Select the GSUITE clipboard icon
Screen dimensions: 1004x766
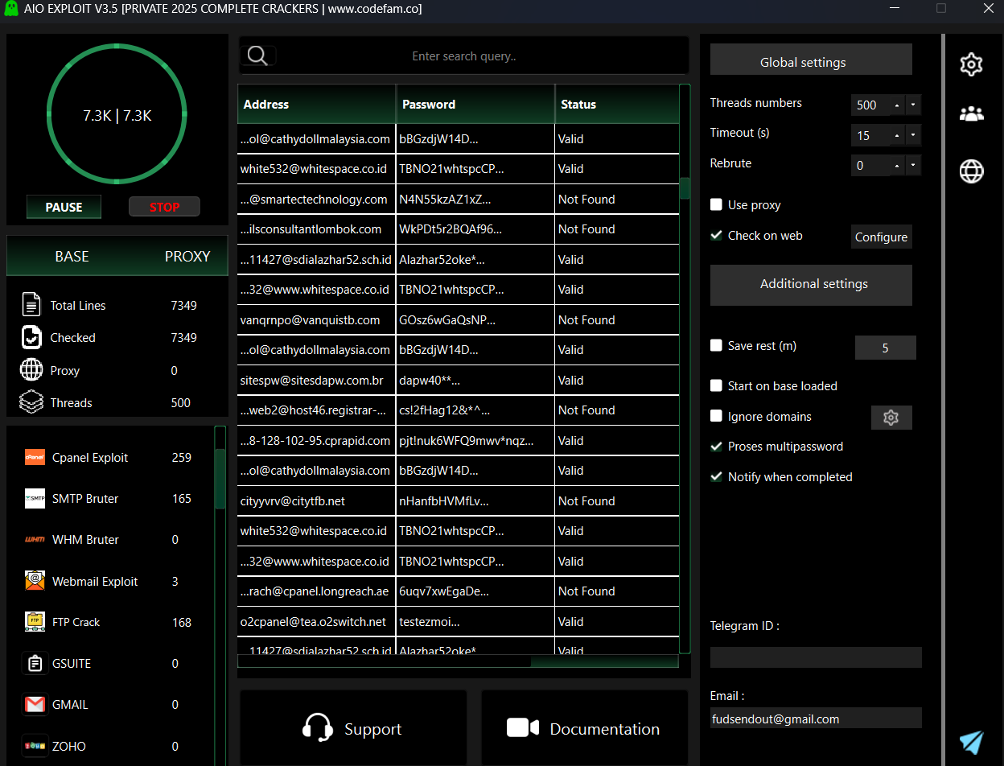click(35, 663)
